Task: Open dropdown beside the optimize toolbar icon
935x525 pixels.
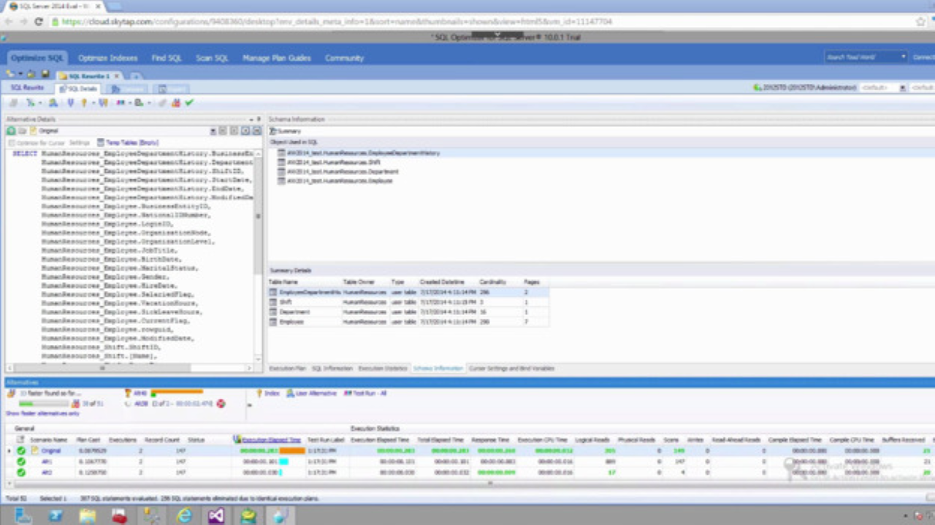Action: (x=39, y=104)
